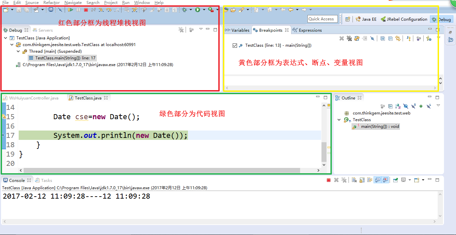
Task: Collapse all entries in Breakpoints view
Action: point(390,38)
